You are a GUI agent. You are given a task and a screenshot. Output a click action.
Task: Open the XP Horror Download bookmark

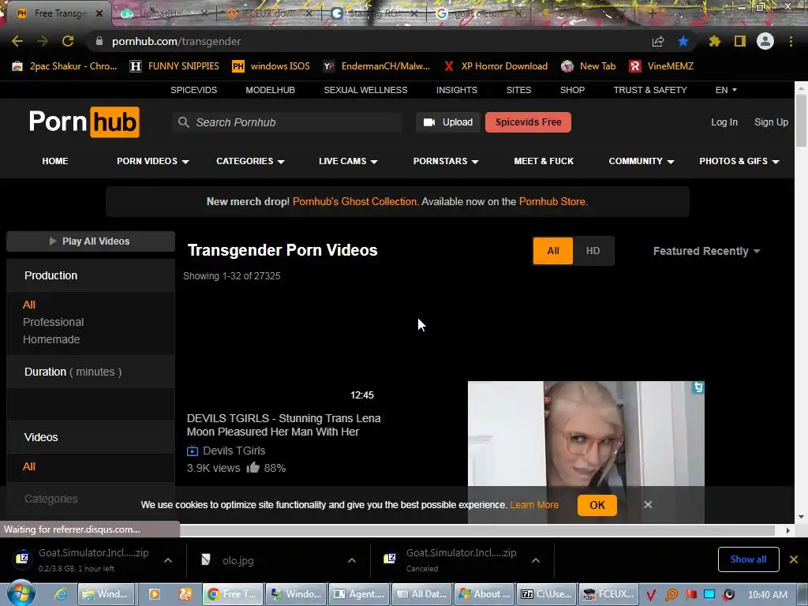coord(496,66)
